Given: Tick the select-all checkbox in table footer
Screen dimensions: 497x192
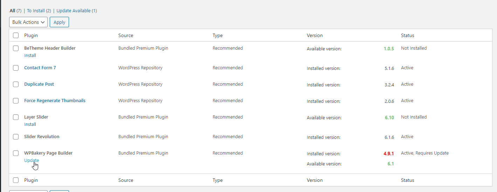Looking at the screenshot, I should 16,180.
